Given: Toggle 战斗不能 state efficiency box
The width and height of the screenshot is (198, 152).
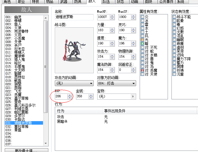Looking at the screenshot, I should coord(174,17).
